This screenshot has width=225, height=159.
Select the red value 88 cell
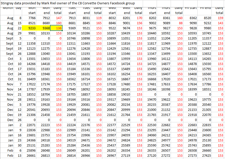[x=180, y=23]
